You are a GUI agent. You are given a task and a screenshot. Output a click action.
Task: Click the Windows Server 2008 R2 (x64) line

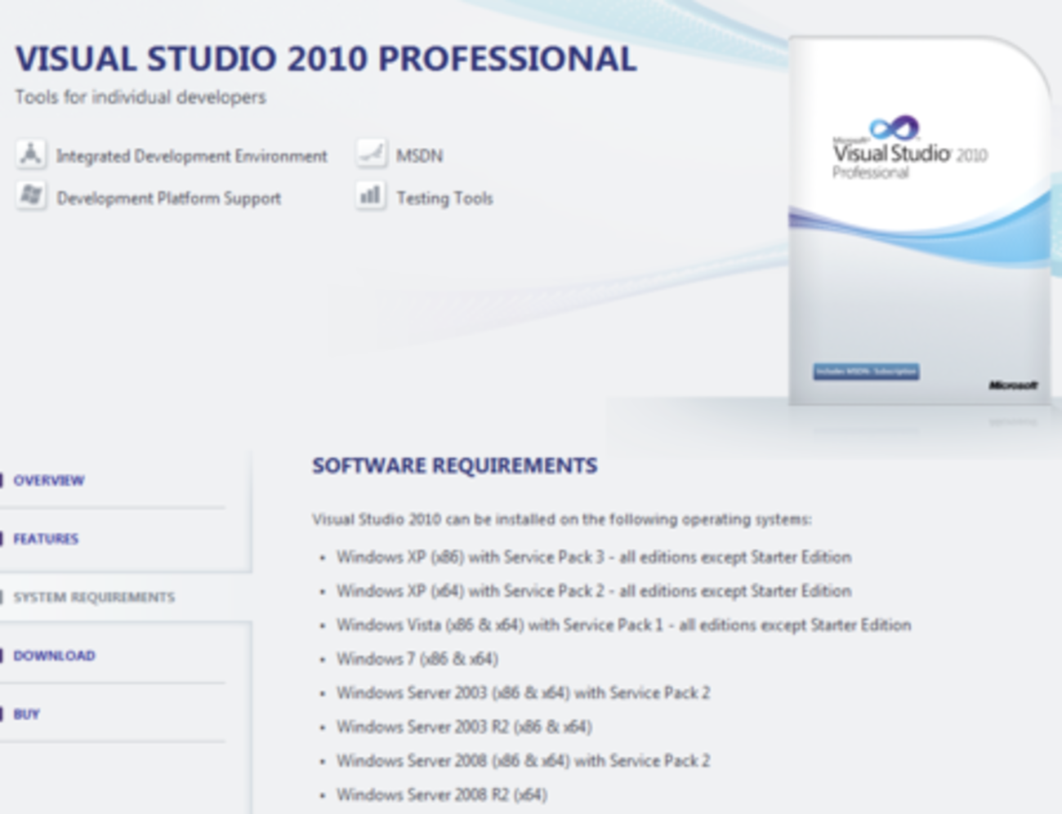442,794
